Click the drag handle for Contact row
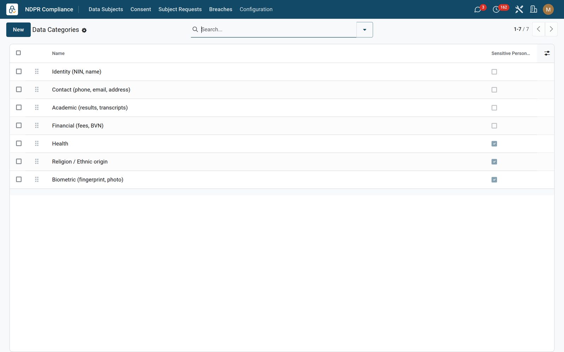The height and width of the screenshot is (352, 564). (37, 89)
